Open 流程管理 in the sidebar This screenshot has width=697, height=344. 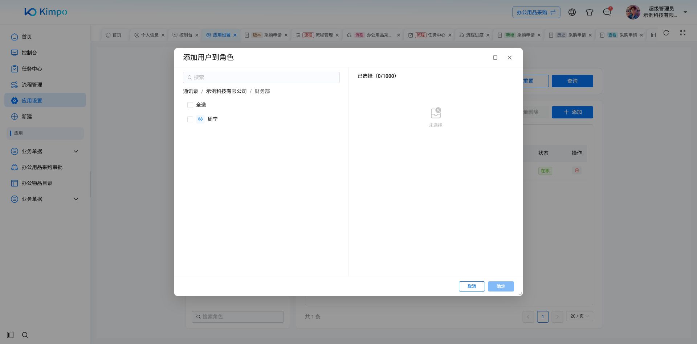tap(45, 85)
